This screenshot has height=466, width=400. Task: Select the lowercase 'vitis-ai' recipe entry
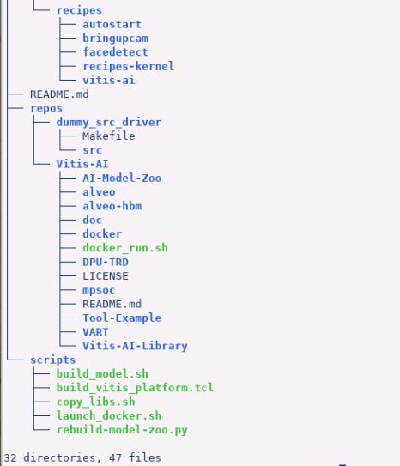(x=108, y=81)
